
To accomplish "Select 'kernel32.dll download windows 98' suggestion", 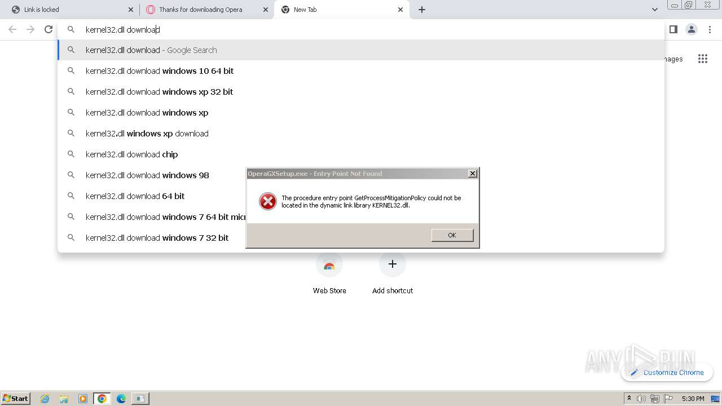I will (152, 175).
